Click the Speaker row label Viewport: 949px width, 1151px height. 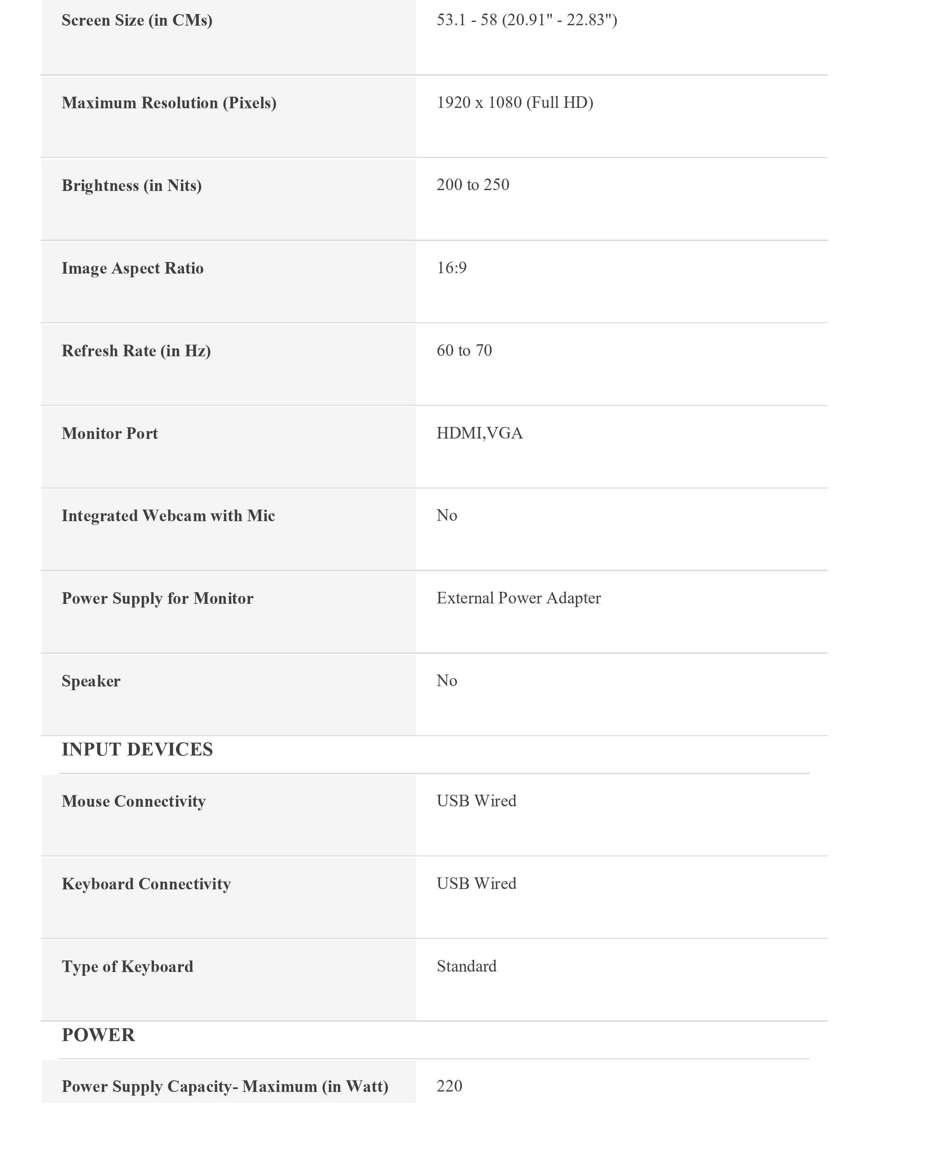point(91,681)
